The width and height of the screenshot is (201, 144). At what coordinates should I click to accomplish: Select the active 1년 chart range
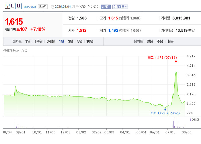[x=61, y=41]
